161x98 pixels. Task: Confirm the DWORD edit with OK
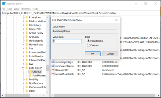point(93,54)
